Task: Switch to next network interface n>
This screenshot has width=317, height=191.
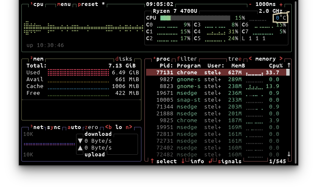Action: tap(129, 127)
